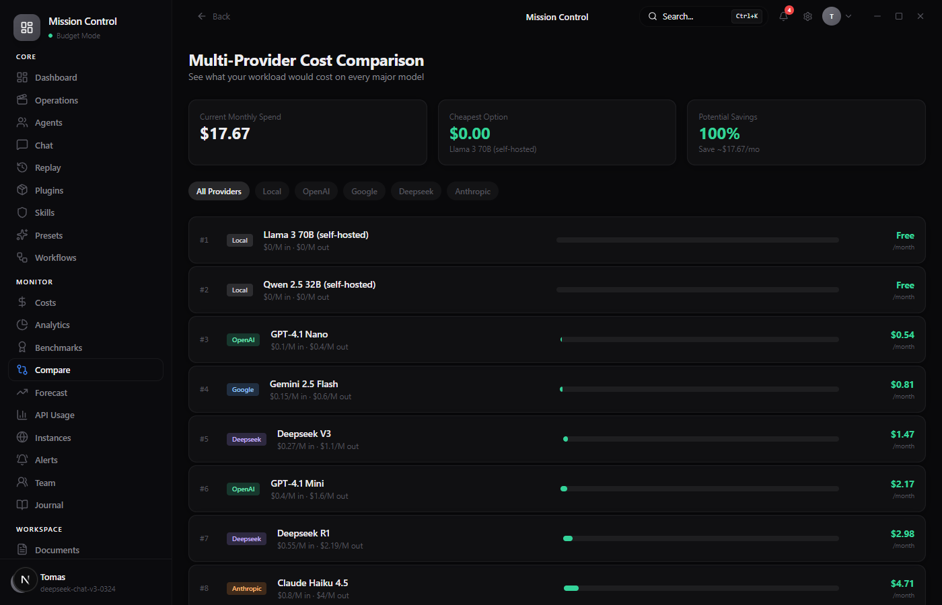This screenshot has width=942, height=605.
Task: Click the Budget Mode status label
Action: pyautogui.click(x=78, y=36)
